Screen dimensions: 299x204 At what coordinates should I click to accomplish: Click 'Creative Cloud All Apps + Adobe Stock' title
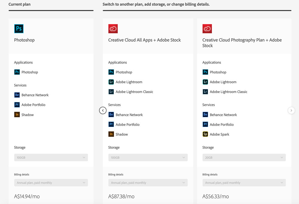[x=144, y=40]
